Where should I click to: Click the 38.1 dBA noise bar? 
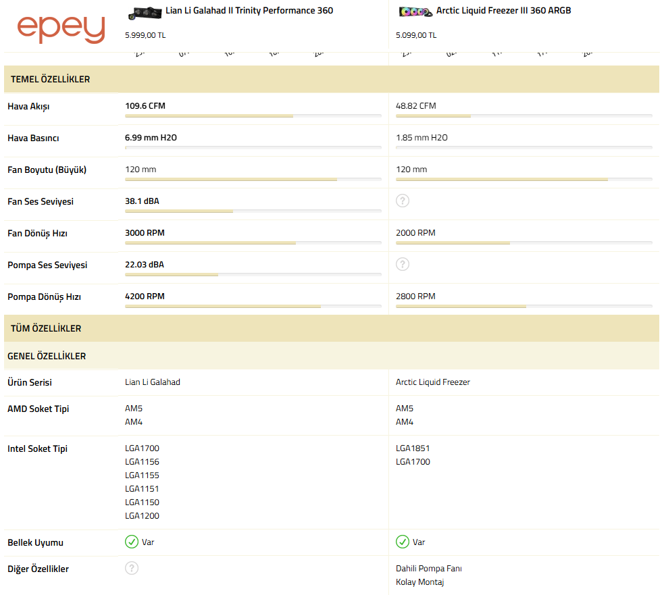(253, 211)
